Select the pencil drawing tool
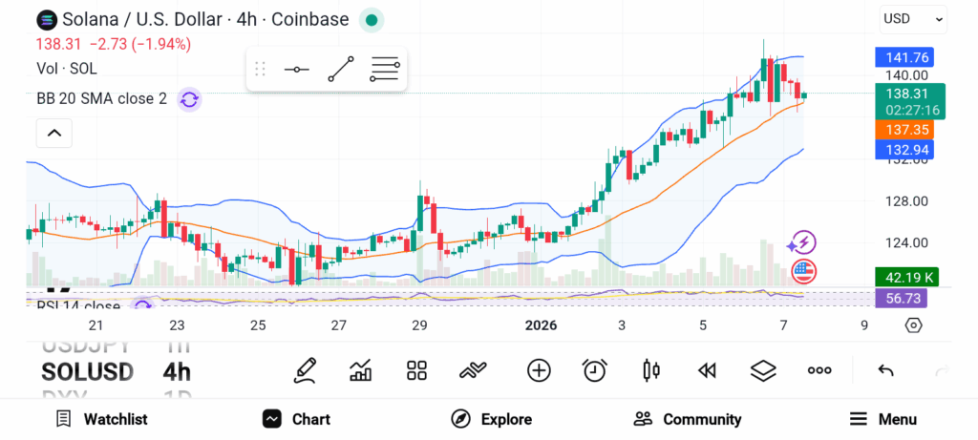This screenshot has height=440, width=978. [x=305, y=370]
